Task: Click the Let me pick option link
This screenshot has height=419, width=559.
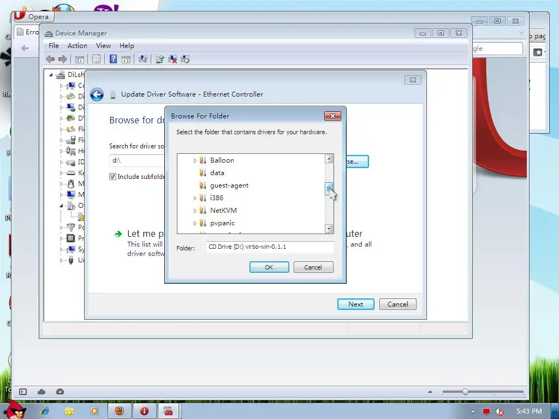Action: click(145, 234)
